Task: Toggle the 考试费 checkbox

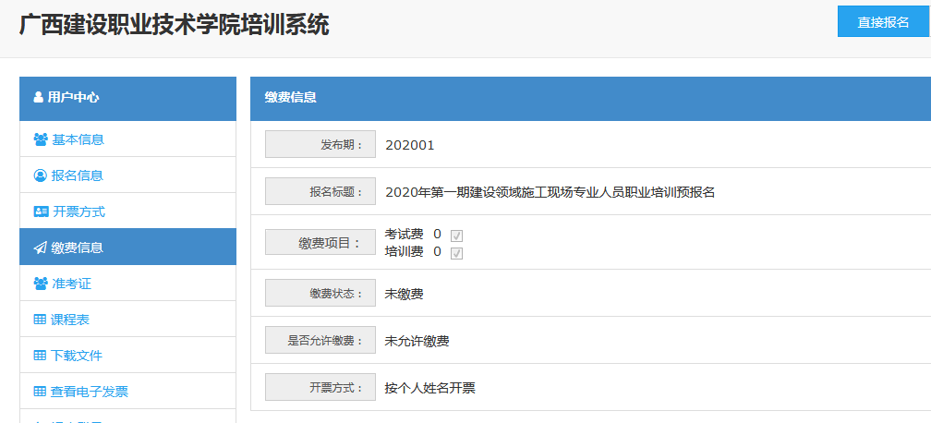Action: pos(456,236)
